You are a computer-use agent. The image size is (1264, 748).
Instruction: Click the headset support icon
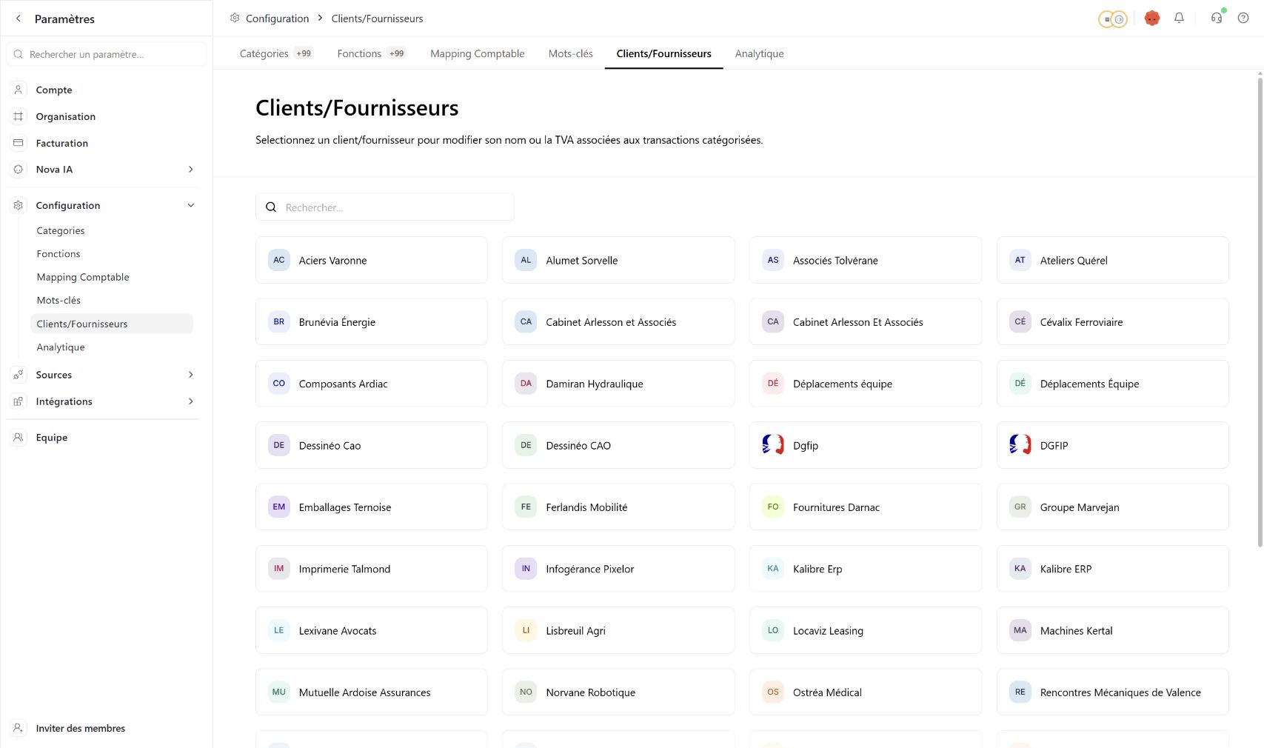pos(1217,18)
